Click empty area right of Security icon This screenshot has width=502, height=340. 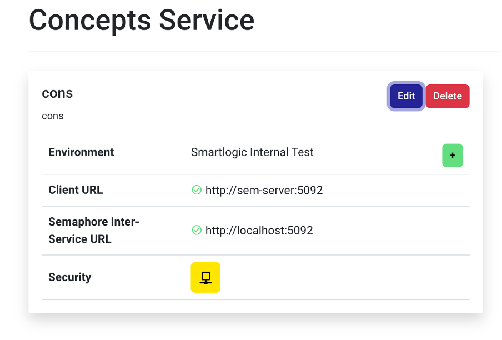(x=344, y=277)
